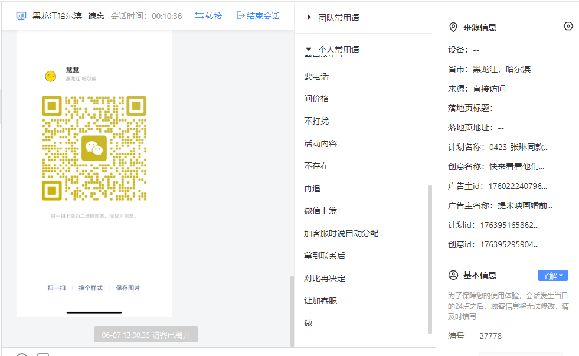579x356 pixels.
Task: Click the 计划名称 value 0423-张琳同款...
Action: pos(519,147)
